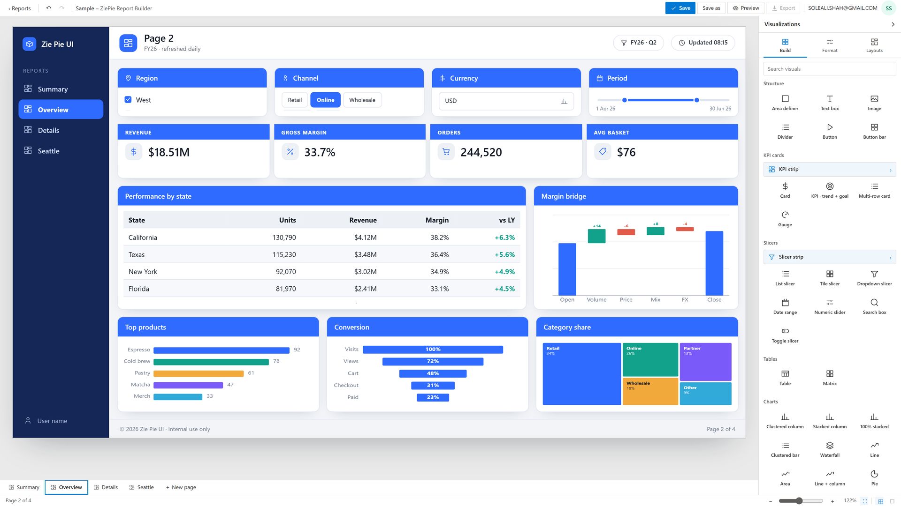This screenshot has height=506, width=901.
Task: Add a New page
Action: point(181,487)
